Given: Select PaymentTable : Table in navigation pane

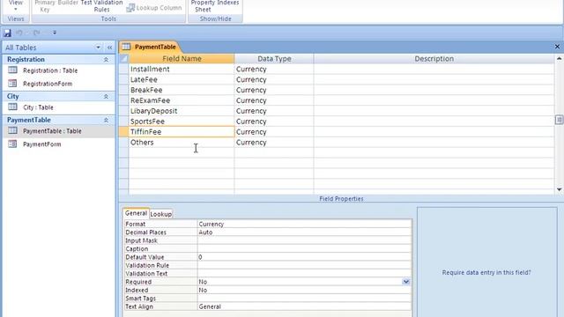Looking at the screenshot, I should (x=52, y=131).
